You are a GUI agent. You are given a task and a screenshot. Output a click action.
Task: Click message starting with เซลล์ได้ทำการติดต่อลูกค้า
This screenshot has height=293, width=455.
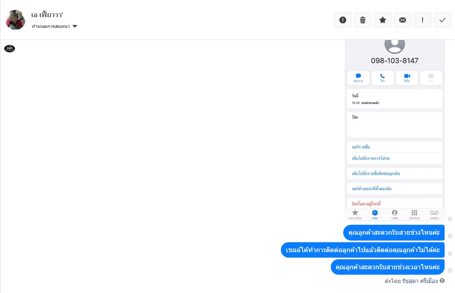[363, 250]
